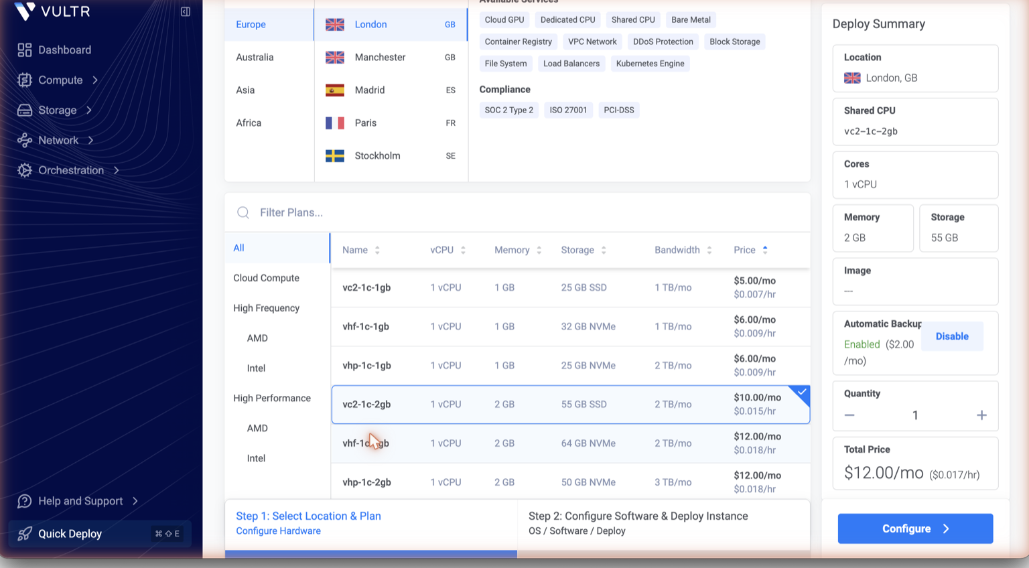1029x568 pixels.
Task: Click the Spain flag next to Madrid
Action: 335,90
